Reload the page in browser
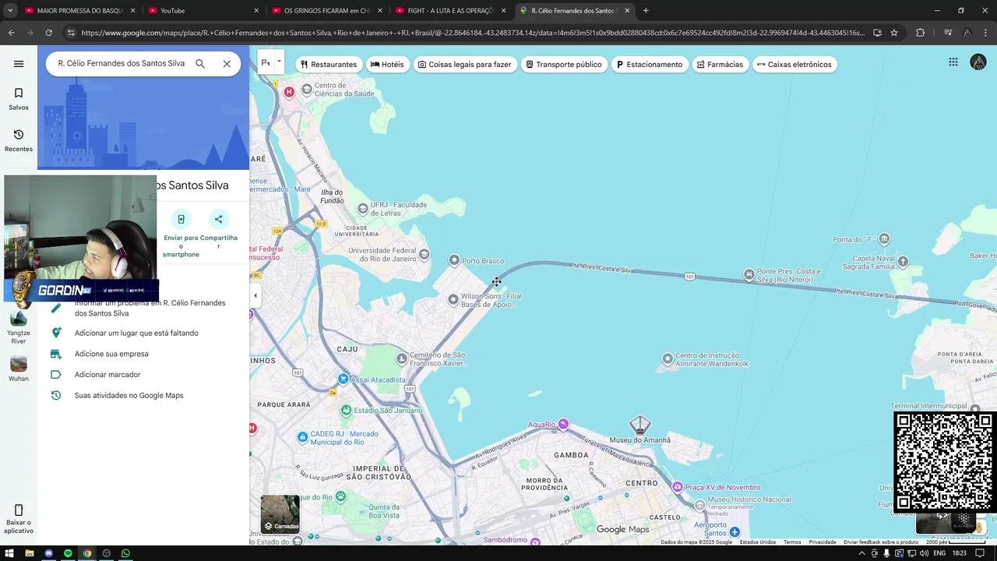The height and width of the screenshot is (561, 997). click(x=48, y=33)
